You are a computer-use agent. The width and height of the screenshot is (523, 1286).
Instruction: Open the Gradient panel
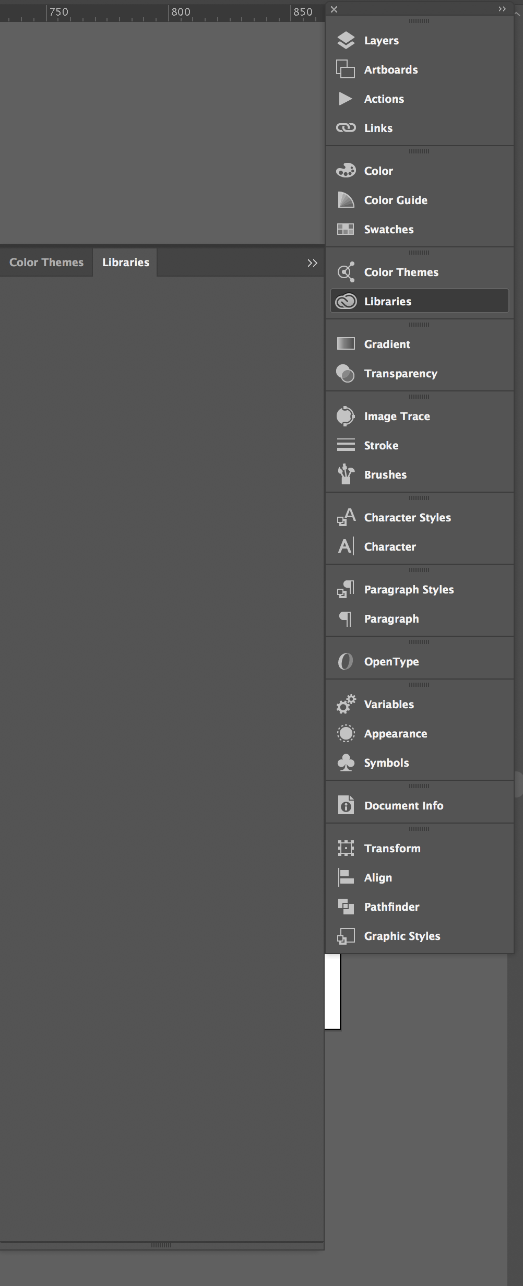pyautogui.click(x=387, y=344)
